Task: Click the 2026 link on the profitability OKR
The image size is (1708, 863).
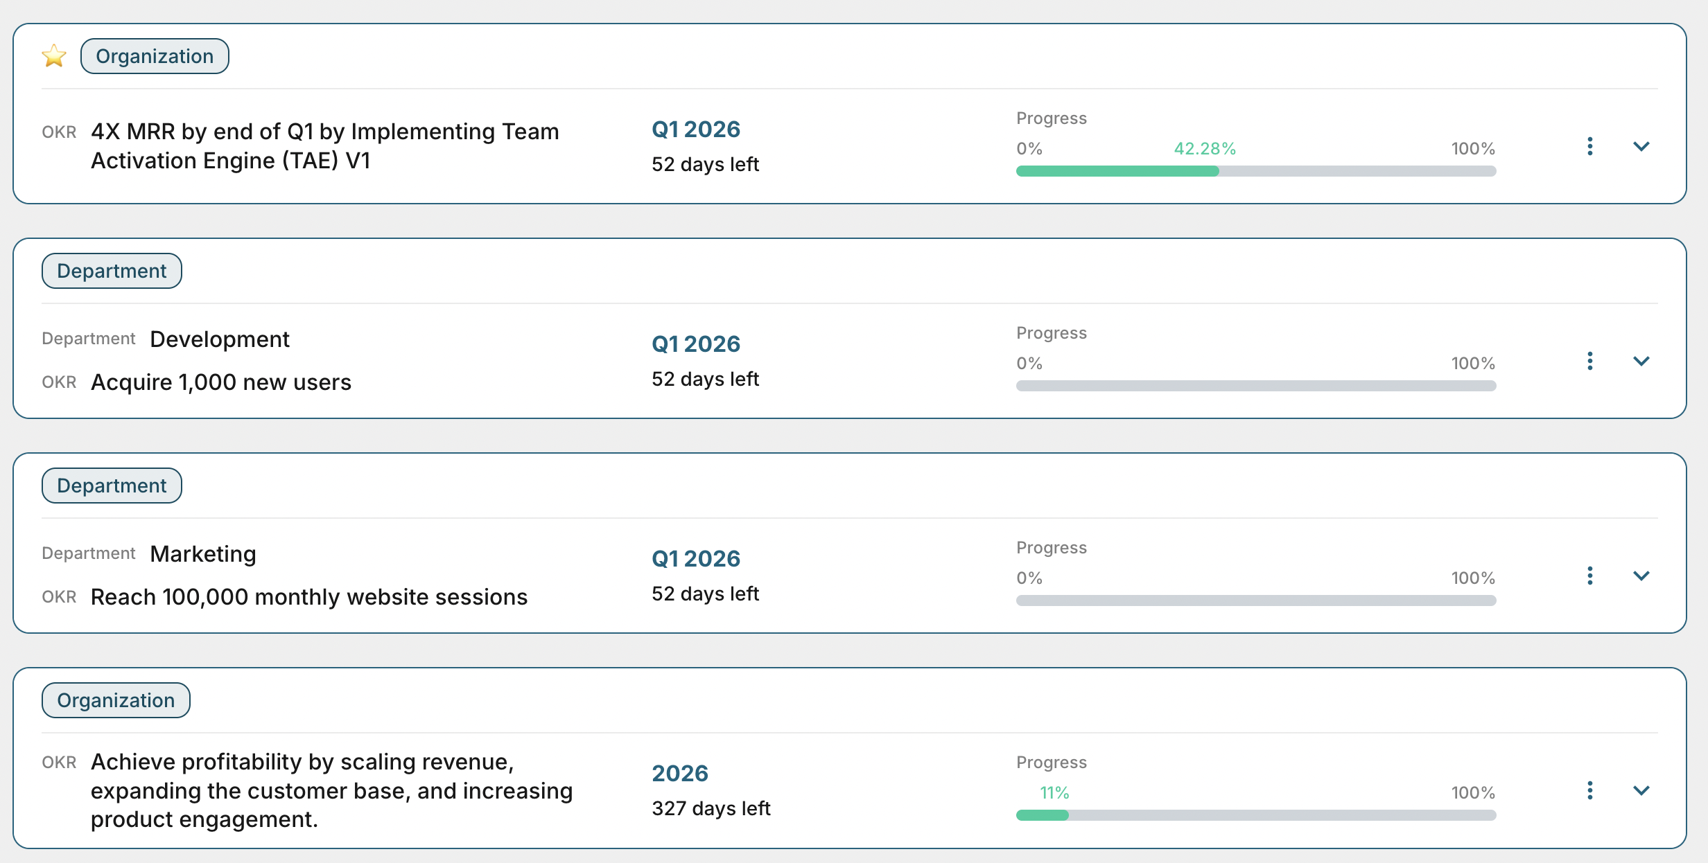Action: click(x=680, y=773)
